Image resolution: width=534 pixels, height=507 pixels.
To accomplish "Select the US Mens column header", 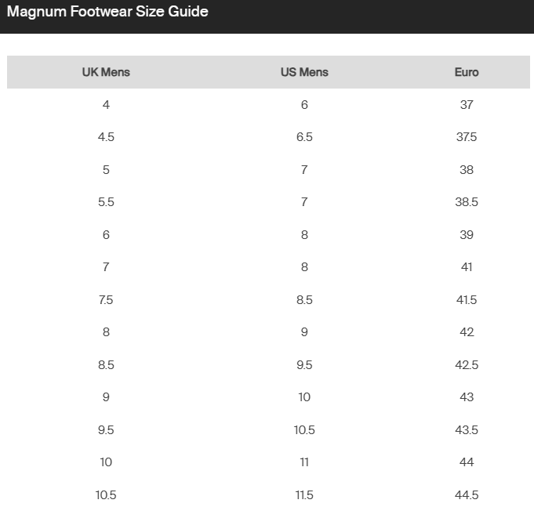I will tap(304, 72).
